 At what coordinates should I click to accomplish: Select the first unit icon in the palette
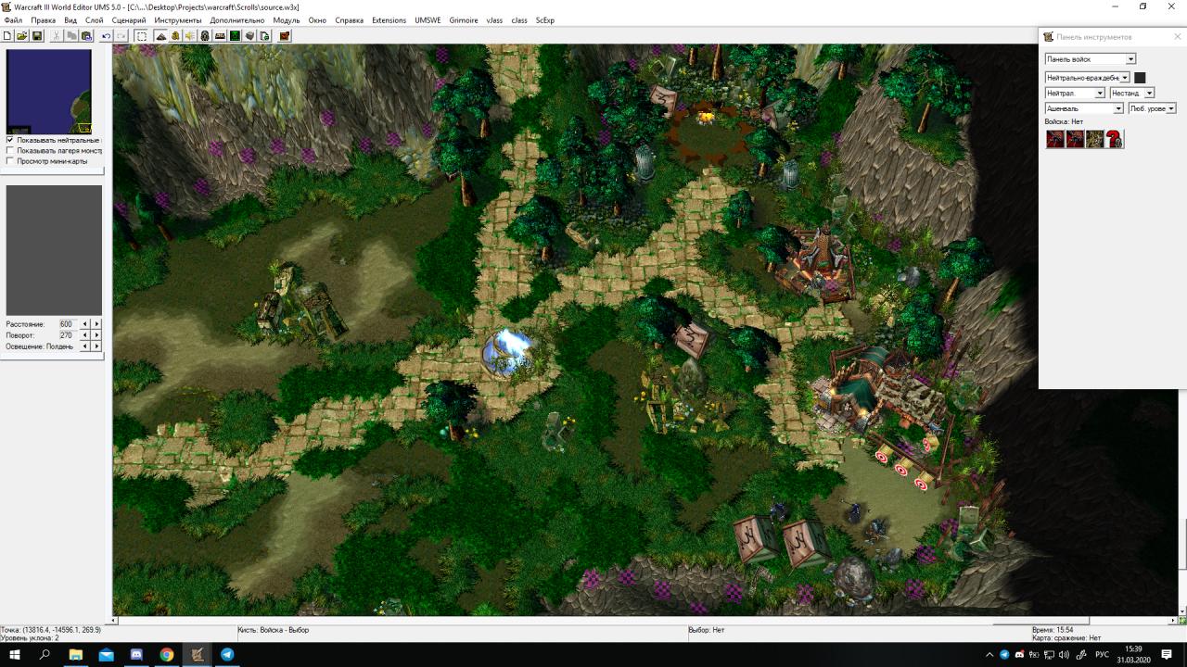coord(1055,139)
